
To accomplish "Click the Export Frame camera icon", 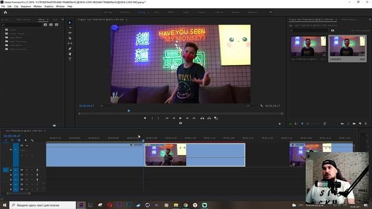I will pos(181,123).
